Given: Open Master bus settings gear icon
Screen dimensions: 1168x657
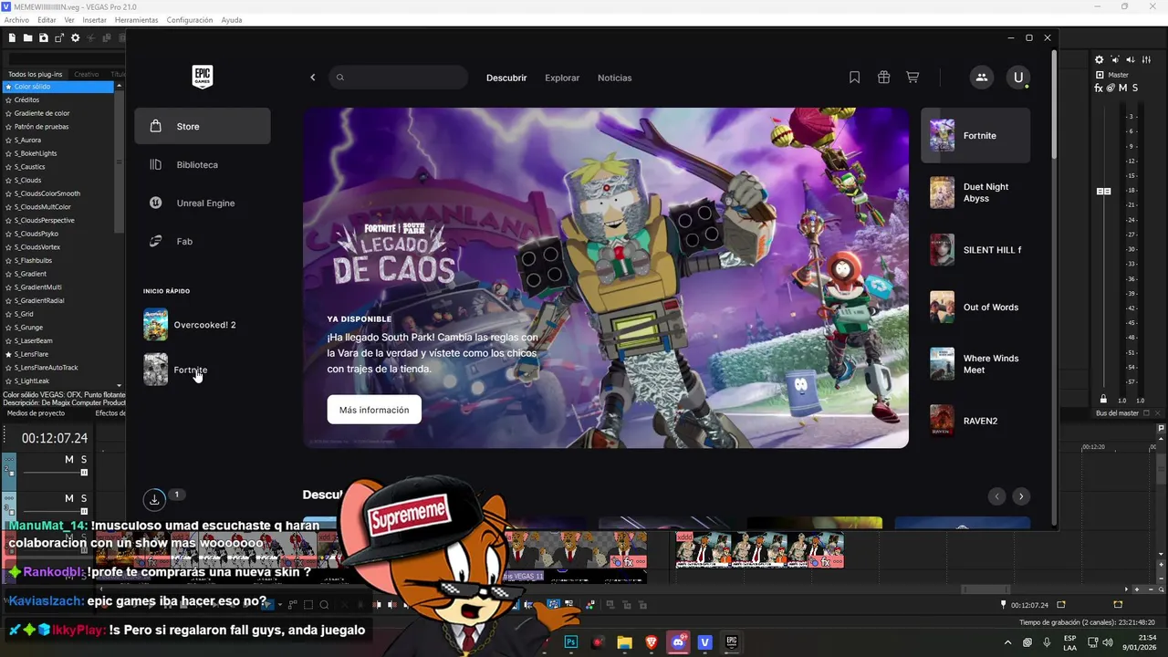Looking at the screenshot, I should tap(1100, 59).
